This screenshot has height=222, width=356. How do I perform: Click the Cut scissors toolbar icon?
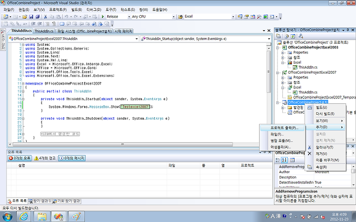tap(45, 17)
